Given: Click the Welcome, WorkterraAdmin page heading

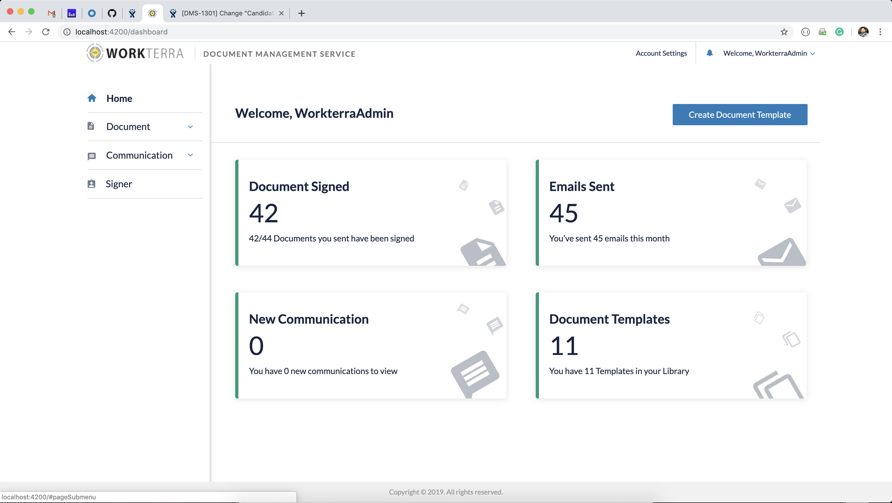Looking at the screenshot, I should [314, 113].
